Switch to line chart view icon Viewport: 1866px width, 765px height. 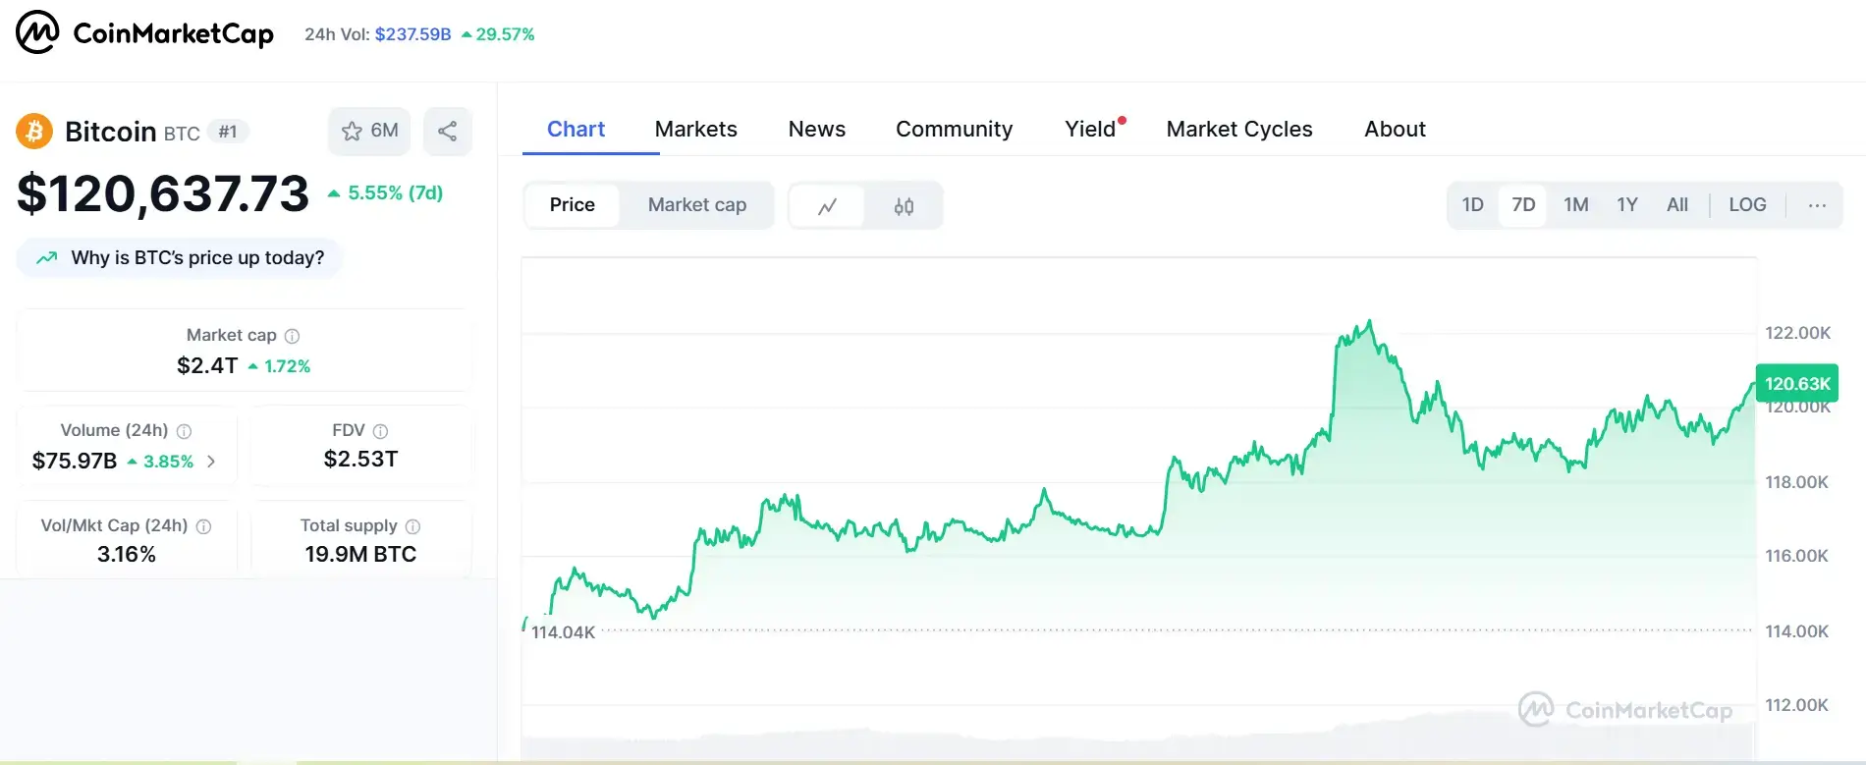[827, 206]
